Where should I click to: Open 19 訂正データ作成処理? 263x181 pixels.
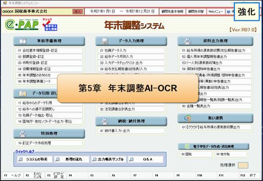click(x=49, y=143)
